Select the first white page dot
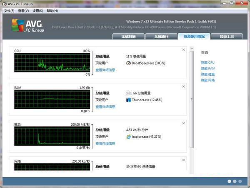The image size is (250, 188). click(229, 181)
